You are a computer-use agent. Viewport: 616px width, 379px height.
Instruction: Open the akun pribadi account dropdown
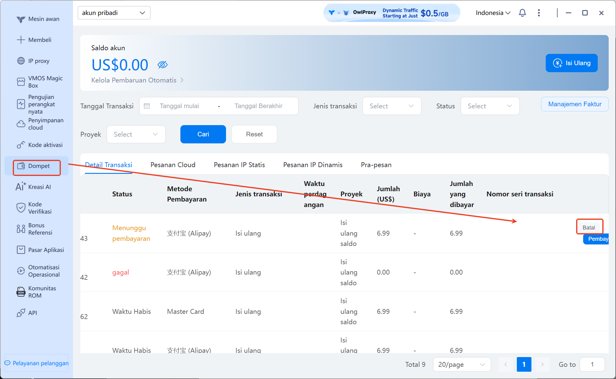point(114,13)
